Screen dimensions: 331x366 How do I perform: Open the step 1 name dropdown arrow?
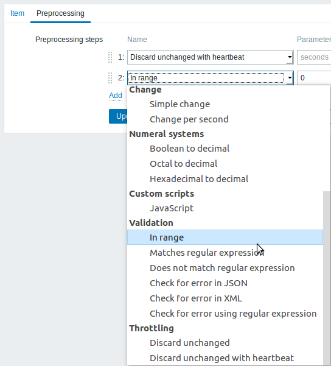pyautogui.click(x=290, y=57)
